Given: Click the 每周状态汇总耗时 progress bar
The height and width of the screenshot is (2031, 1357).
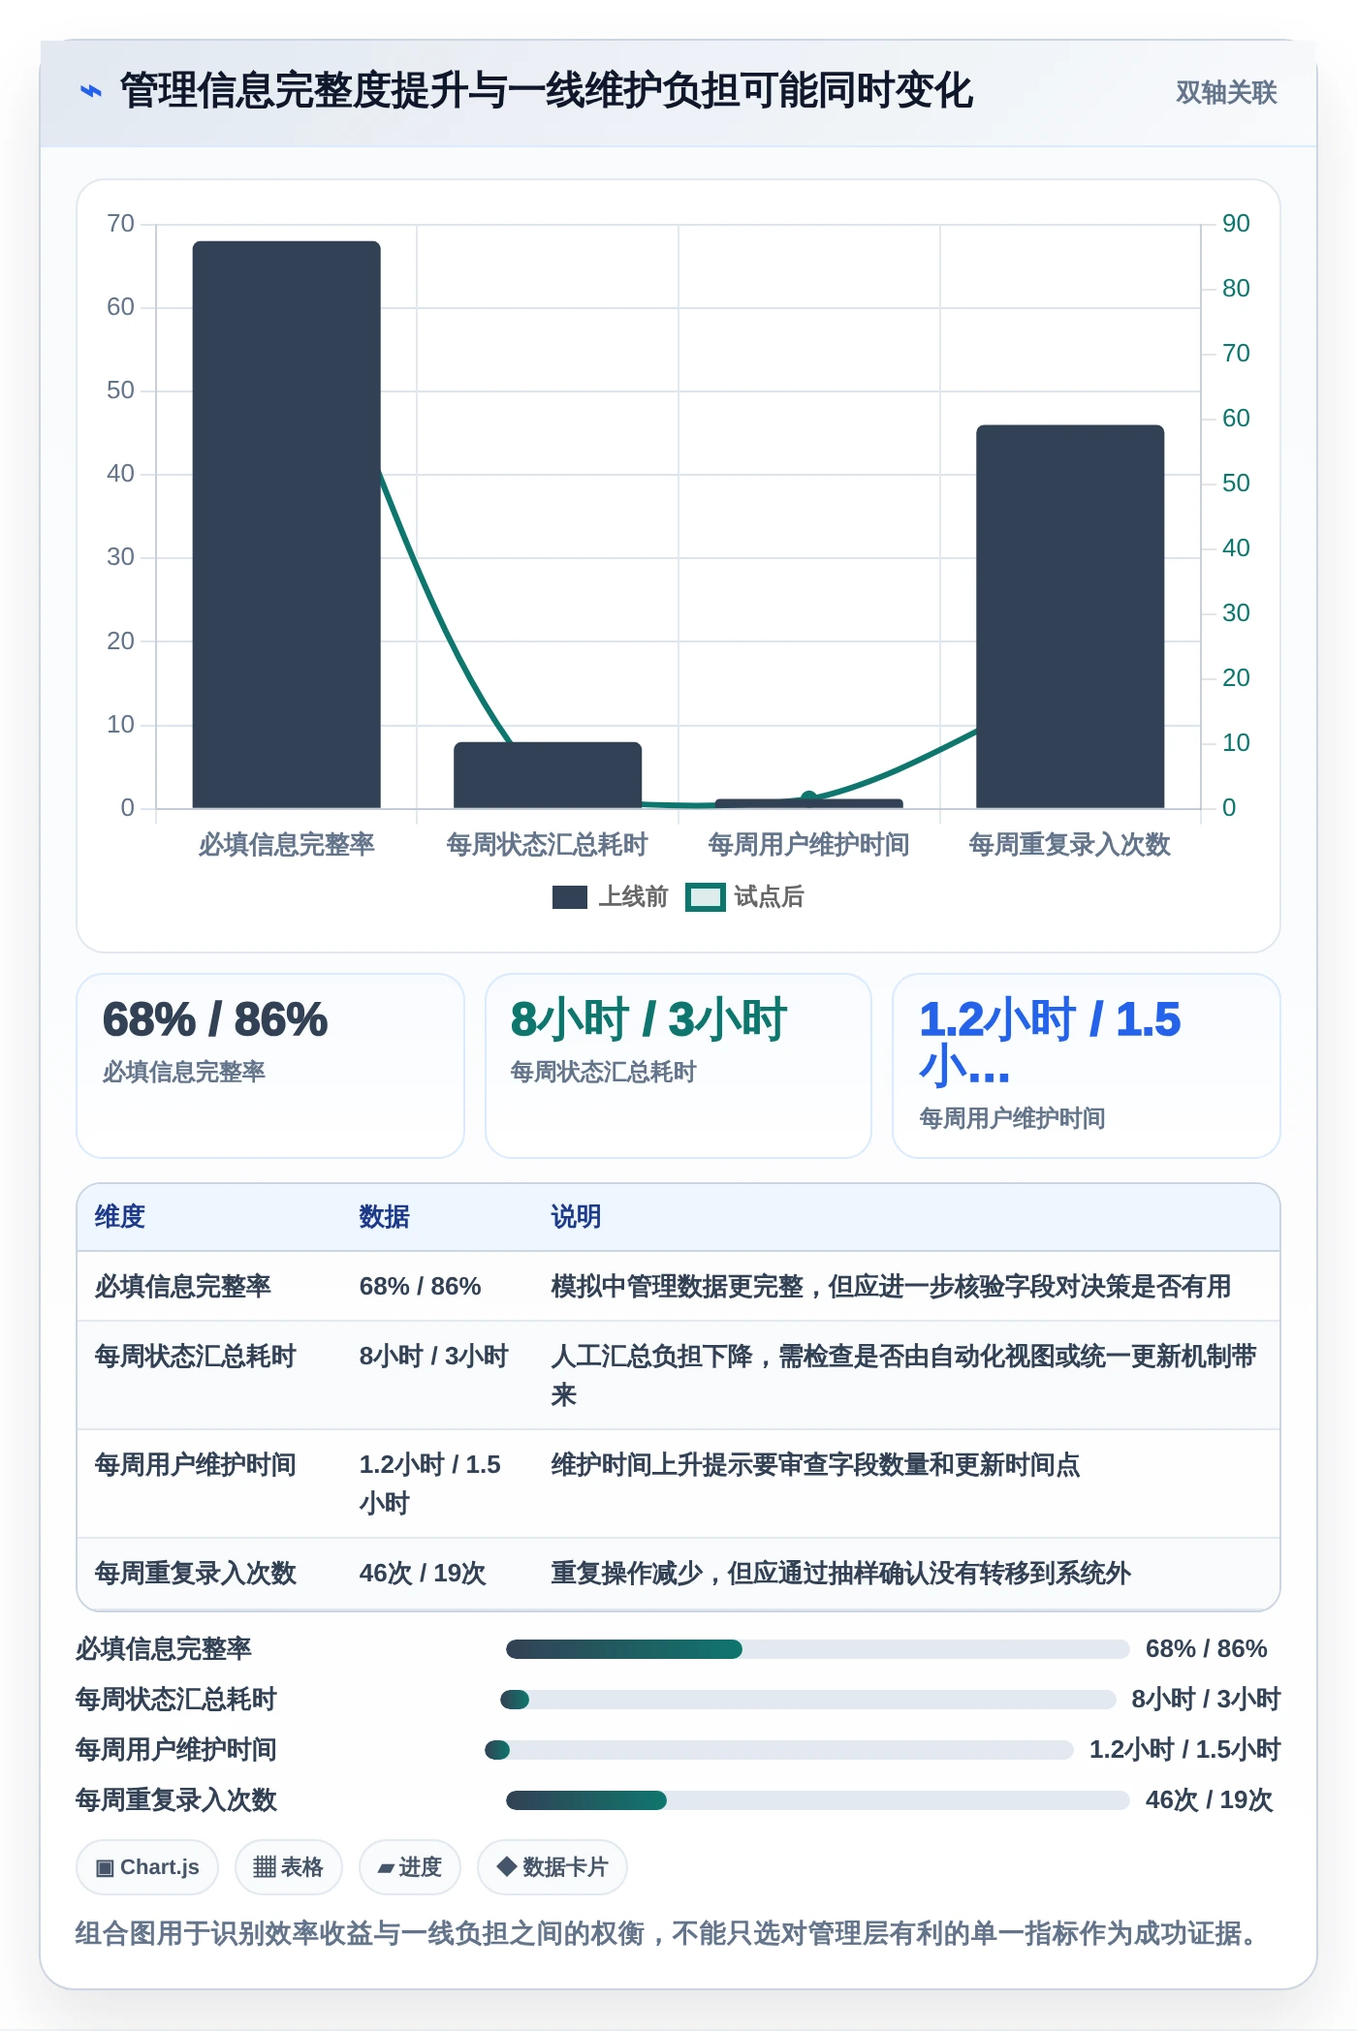Looking at the screenshot, I should point(808,1700).
